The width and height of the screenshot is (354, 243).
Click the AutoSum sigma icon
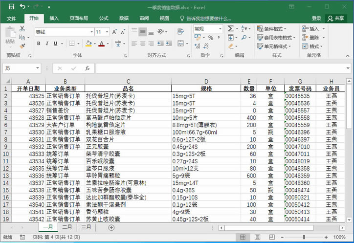(x=230, y=29)
